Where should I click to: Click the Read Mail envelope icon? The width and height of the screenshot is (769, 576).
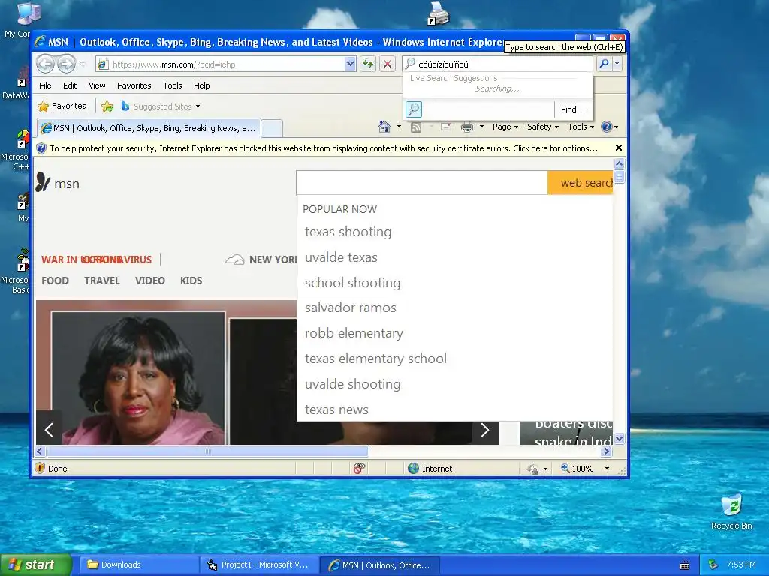(x=446, y=127)
